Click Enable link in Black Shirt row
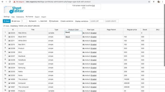Viewport: 165px width, 92px height. [x=94, y=37]
